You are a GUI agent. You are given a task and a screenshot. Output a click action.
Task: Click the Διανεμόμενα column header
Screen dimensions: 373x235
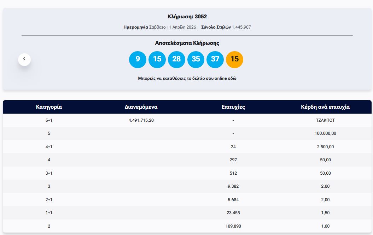tap(141, 107)
